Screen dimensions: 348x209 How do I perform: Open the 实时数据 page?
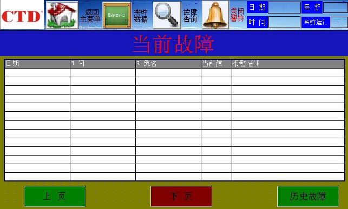pos(141,16)
